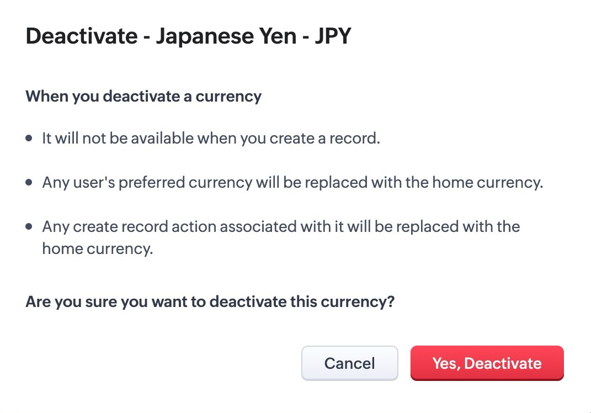Click the word "Deactivate" in the dialog title
Viewport: 591px width, 413px height.
[81, 36]
